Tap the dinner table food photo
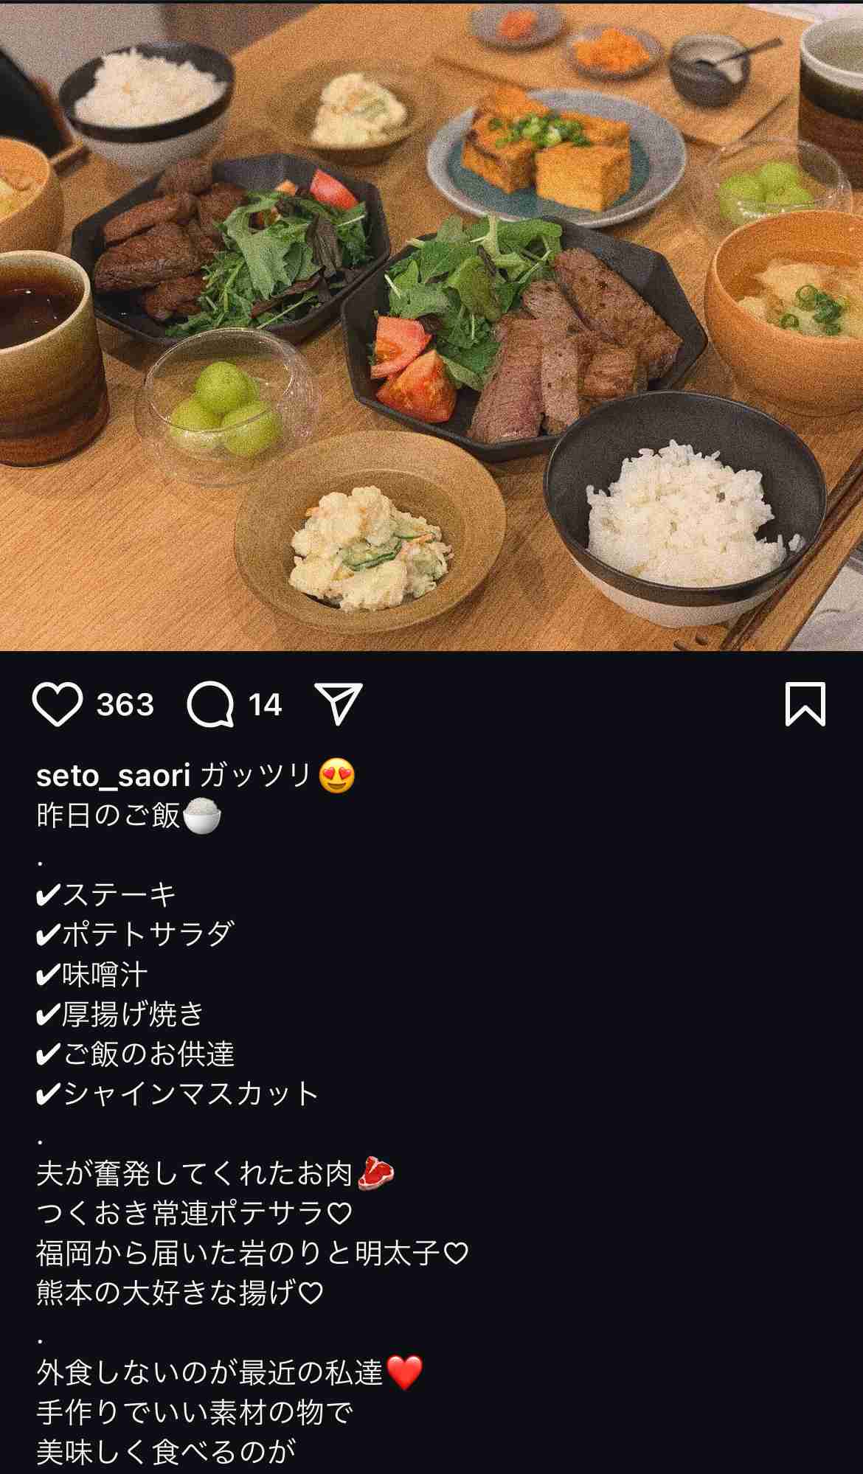The width and height of the screenshot is (863, 1474). [431, 325]
